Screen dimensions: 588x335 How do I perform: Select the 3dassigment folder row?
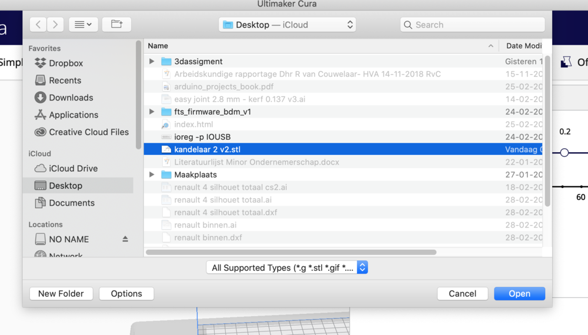pyautogui.click(x=343, y=62)
